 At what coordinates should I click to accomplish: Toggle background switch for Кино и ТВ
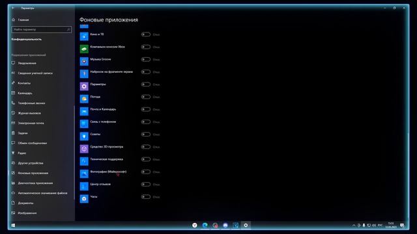point(146,34)
